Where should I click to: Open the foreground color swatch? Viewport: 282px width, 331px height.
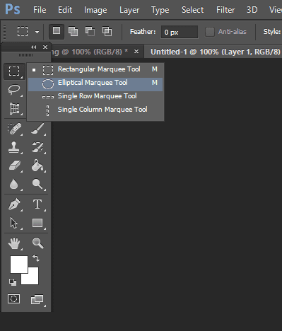19,265
